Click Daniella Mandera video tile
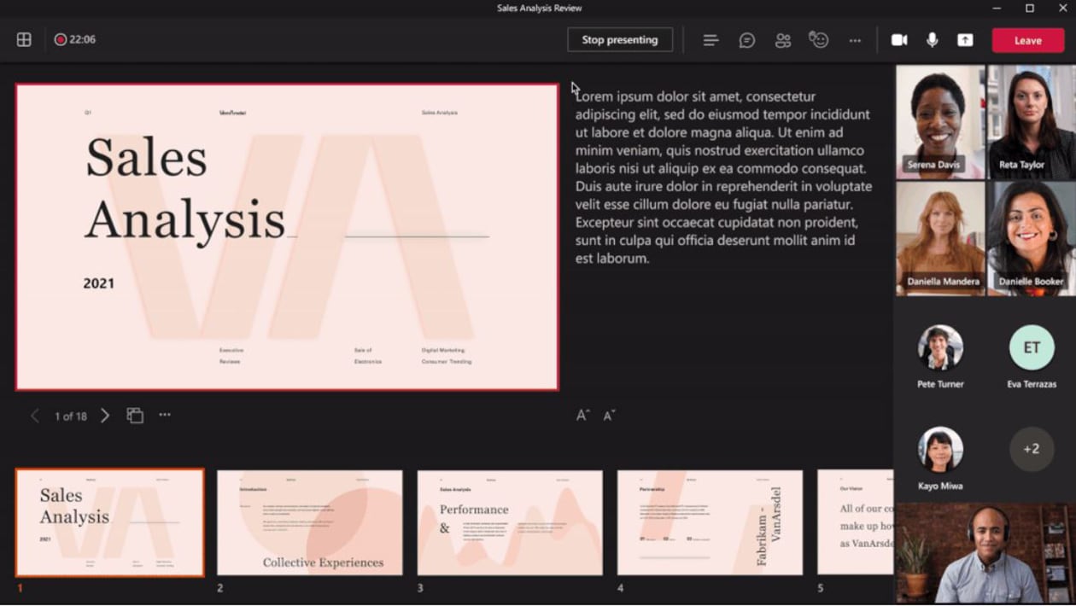Viewport: 1076px width, 606px height. click(x=940, y=239)
